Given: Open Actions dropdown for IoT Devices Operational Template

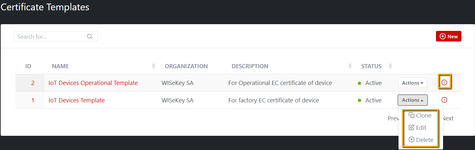Looking at the screenshot, I should 412,83.
